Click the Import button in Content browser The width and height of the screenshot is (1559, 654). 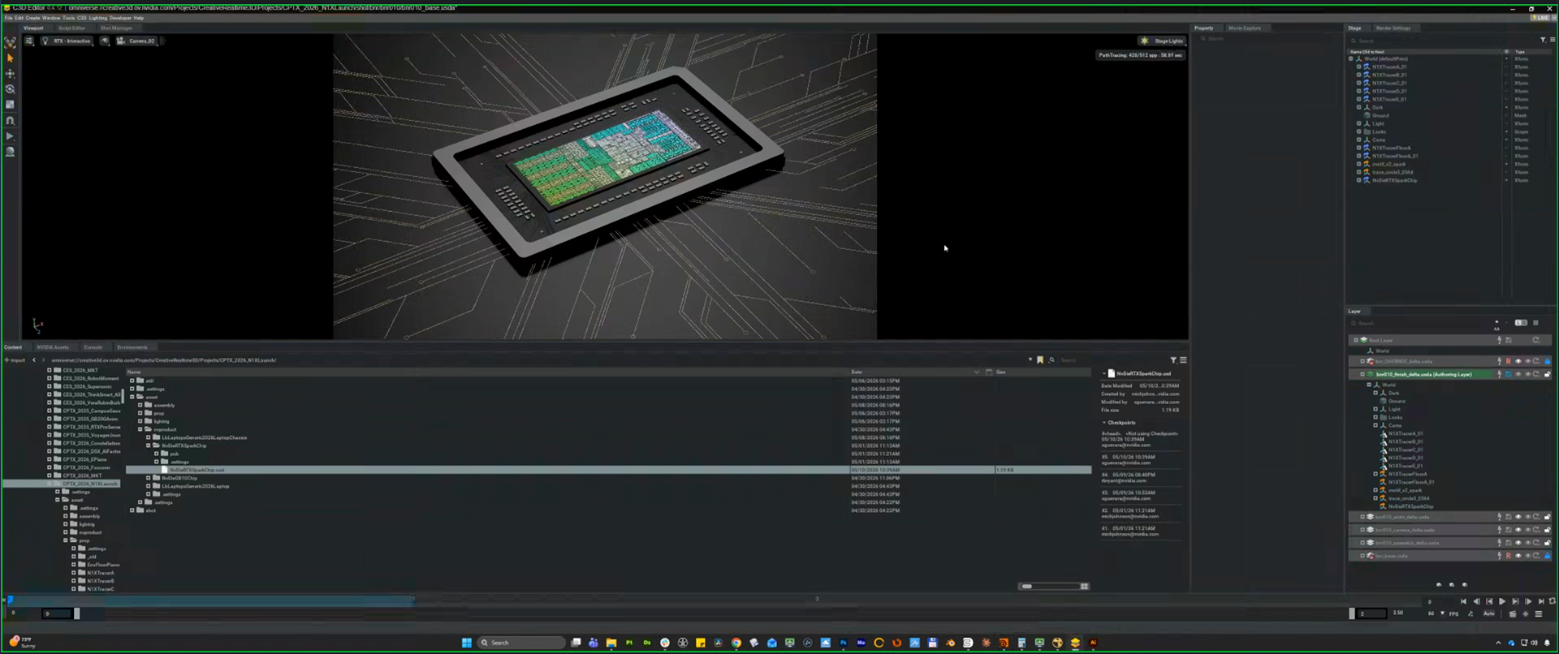(15, 360)
